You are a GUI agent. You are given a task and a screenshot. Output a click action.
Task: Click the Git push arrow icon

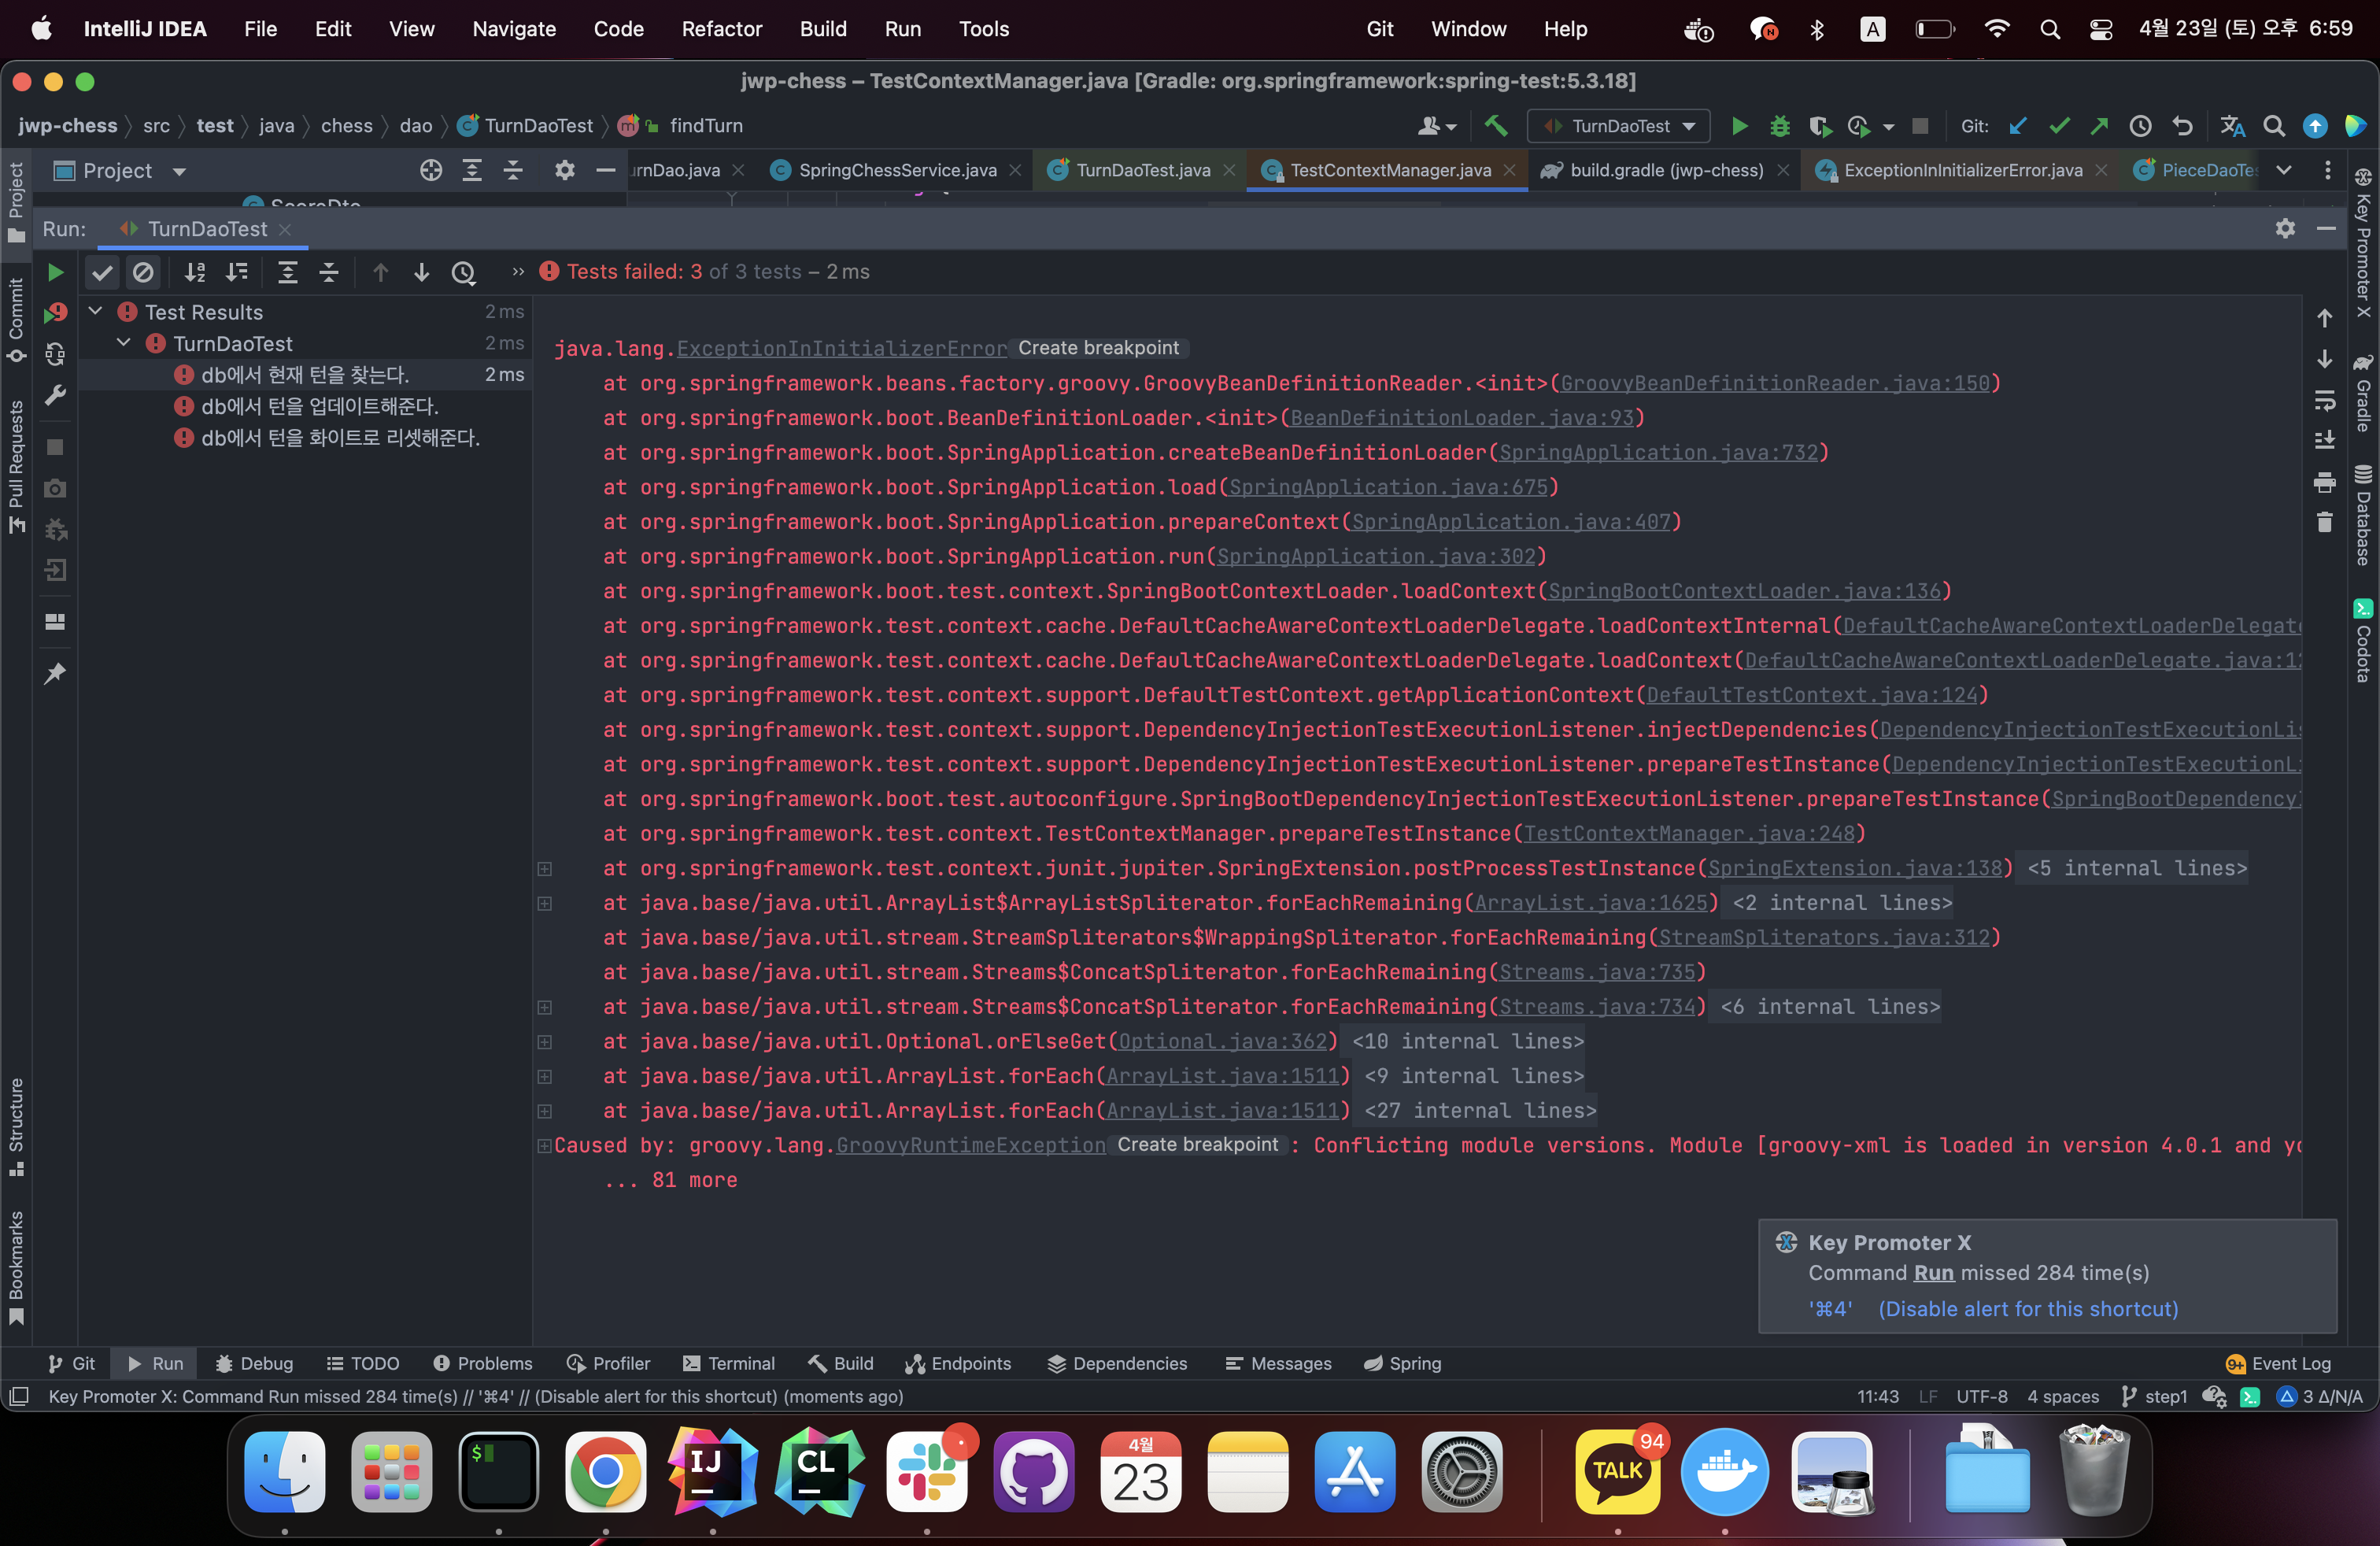coord(2099,126)
